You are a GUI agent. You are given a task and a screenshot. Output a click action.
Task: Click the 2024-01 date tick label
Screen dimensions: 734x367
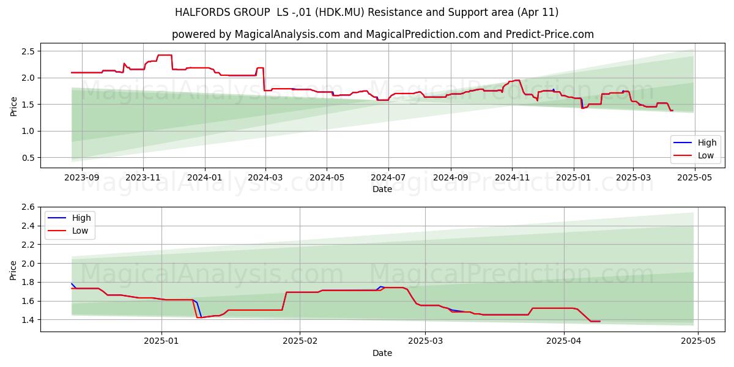[204, 177]
